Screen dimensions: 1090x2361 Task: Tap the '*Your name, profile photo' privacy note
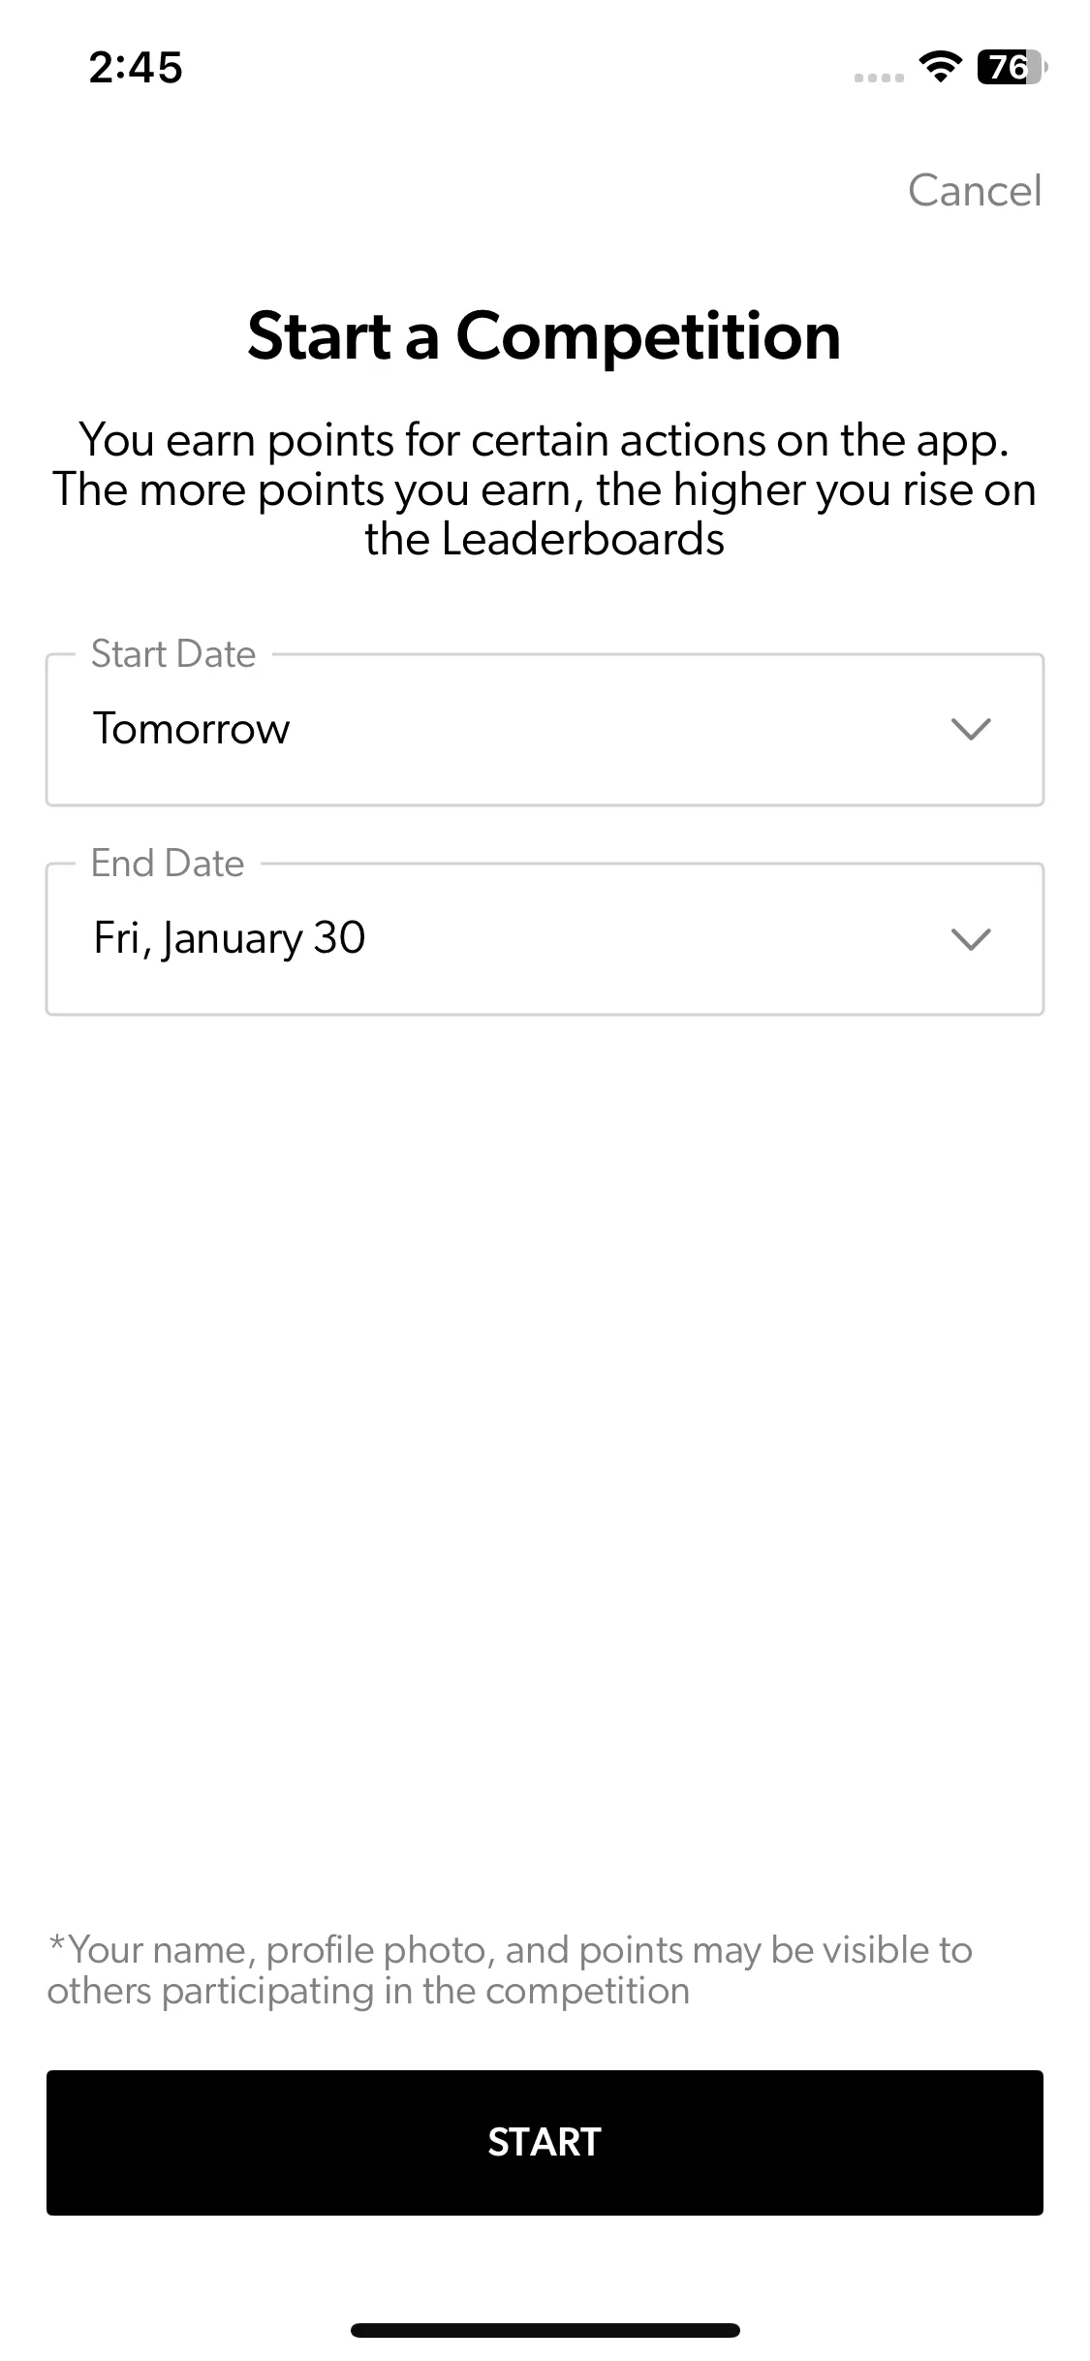[510, 1950]
